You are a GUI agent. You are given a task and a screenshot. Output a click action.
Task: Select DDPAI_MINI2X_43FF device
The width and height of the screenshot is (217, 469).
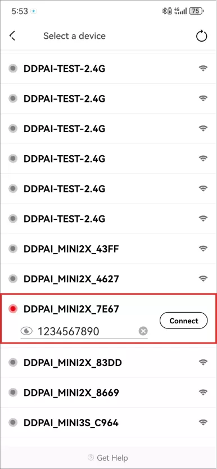[108, 249]
